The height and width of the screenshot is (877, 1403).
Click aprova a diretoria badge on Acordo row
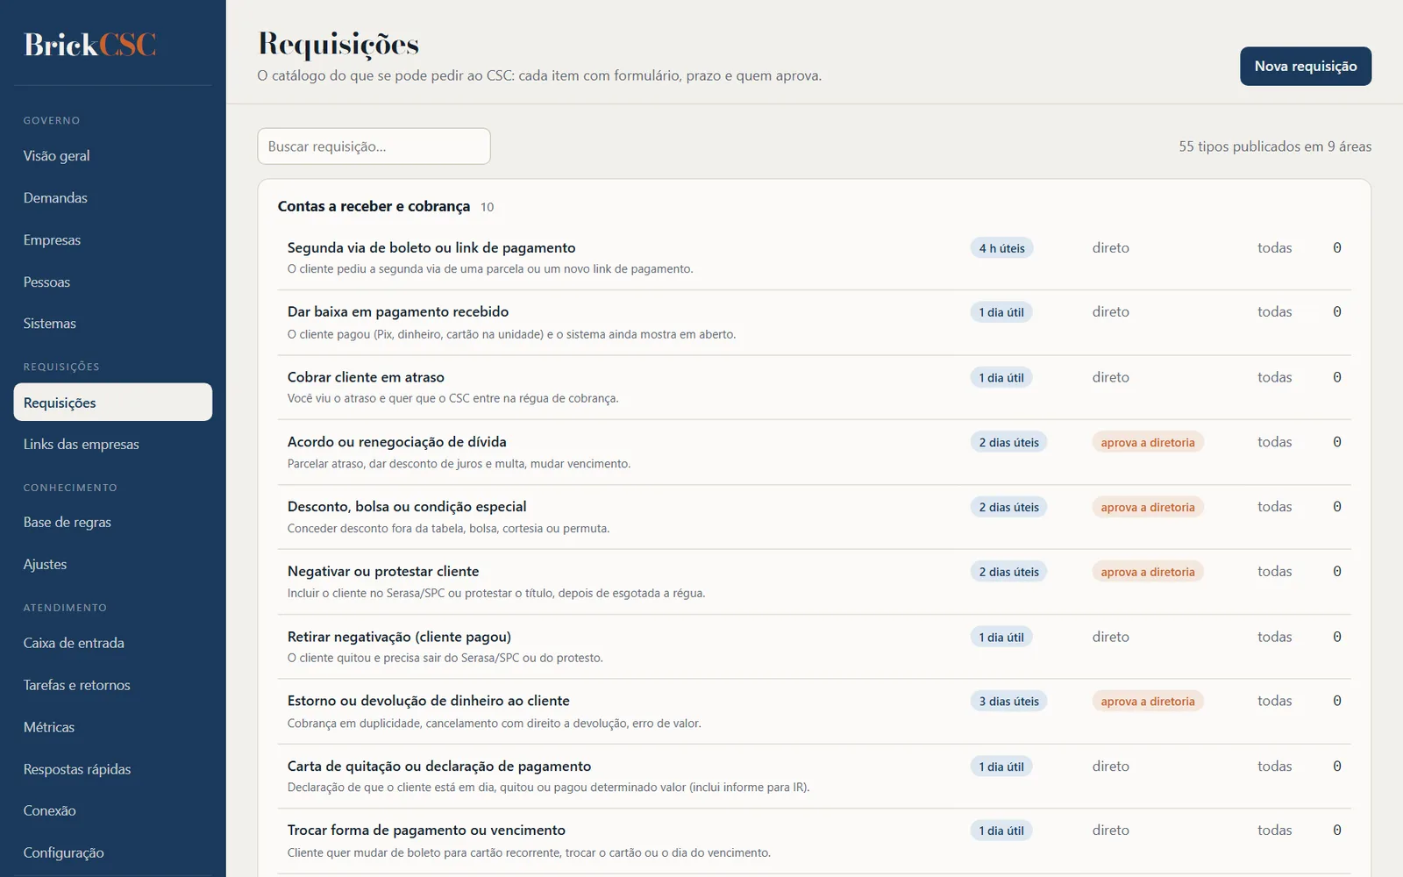pos(1148,443)
